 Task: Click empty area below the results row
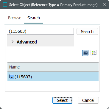coord(53,86)
